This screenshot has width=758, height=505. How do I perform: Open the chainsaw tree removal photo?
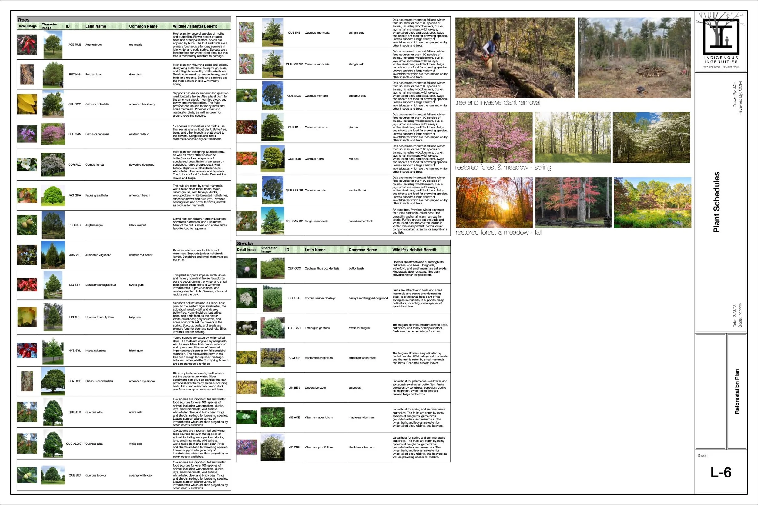click(x=515, y=58)
